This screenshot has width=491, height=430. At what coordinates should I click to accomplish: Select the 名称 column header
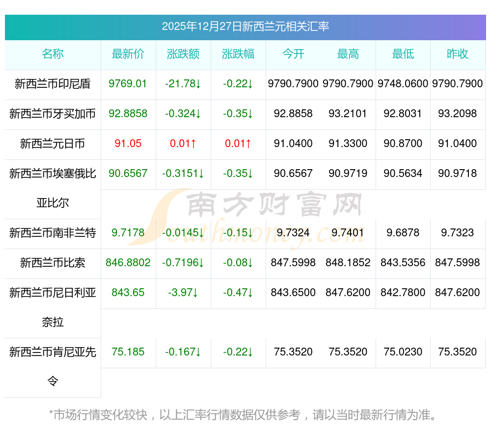[53, 54]
